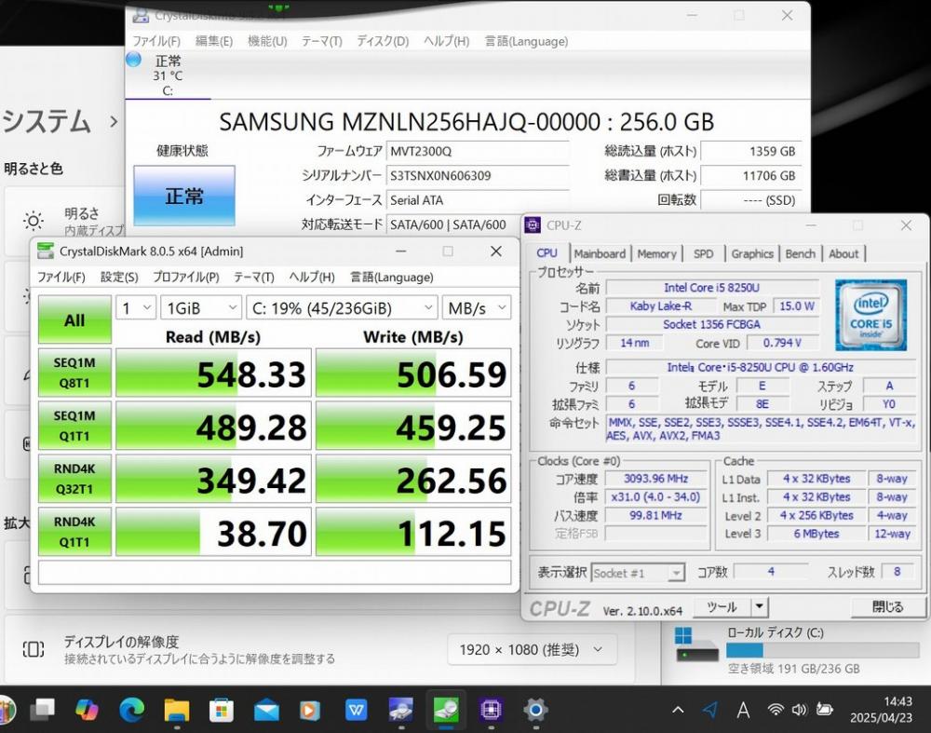Switch to the Bench tab in CPU-Z

pyautogui.click(x=801, y=253)
